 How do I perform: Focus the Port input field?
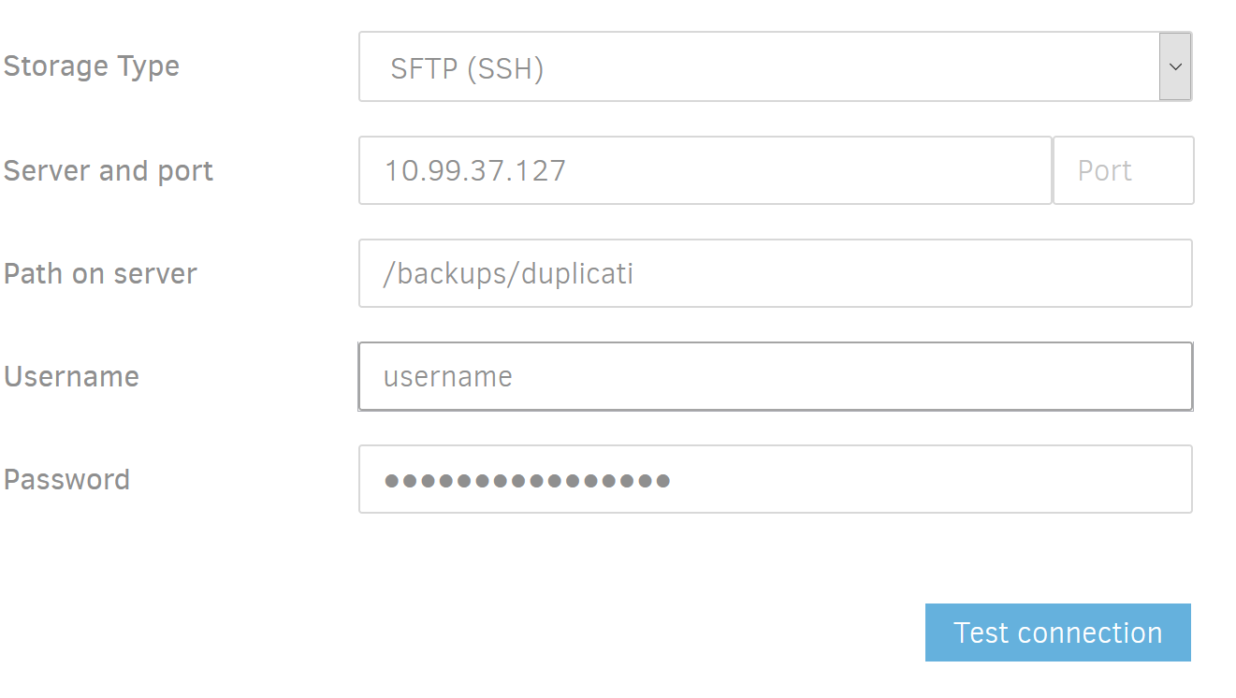click(x=1123, y=170)
